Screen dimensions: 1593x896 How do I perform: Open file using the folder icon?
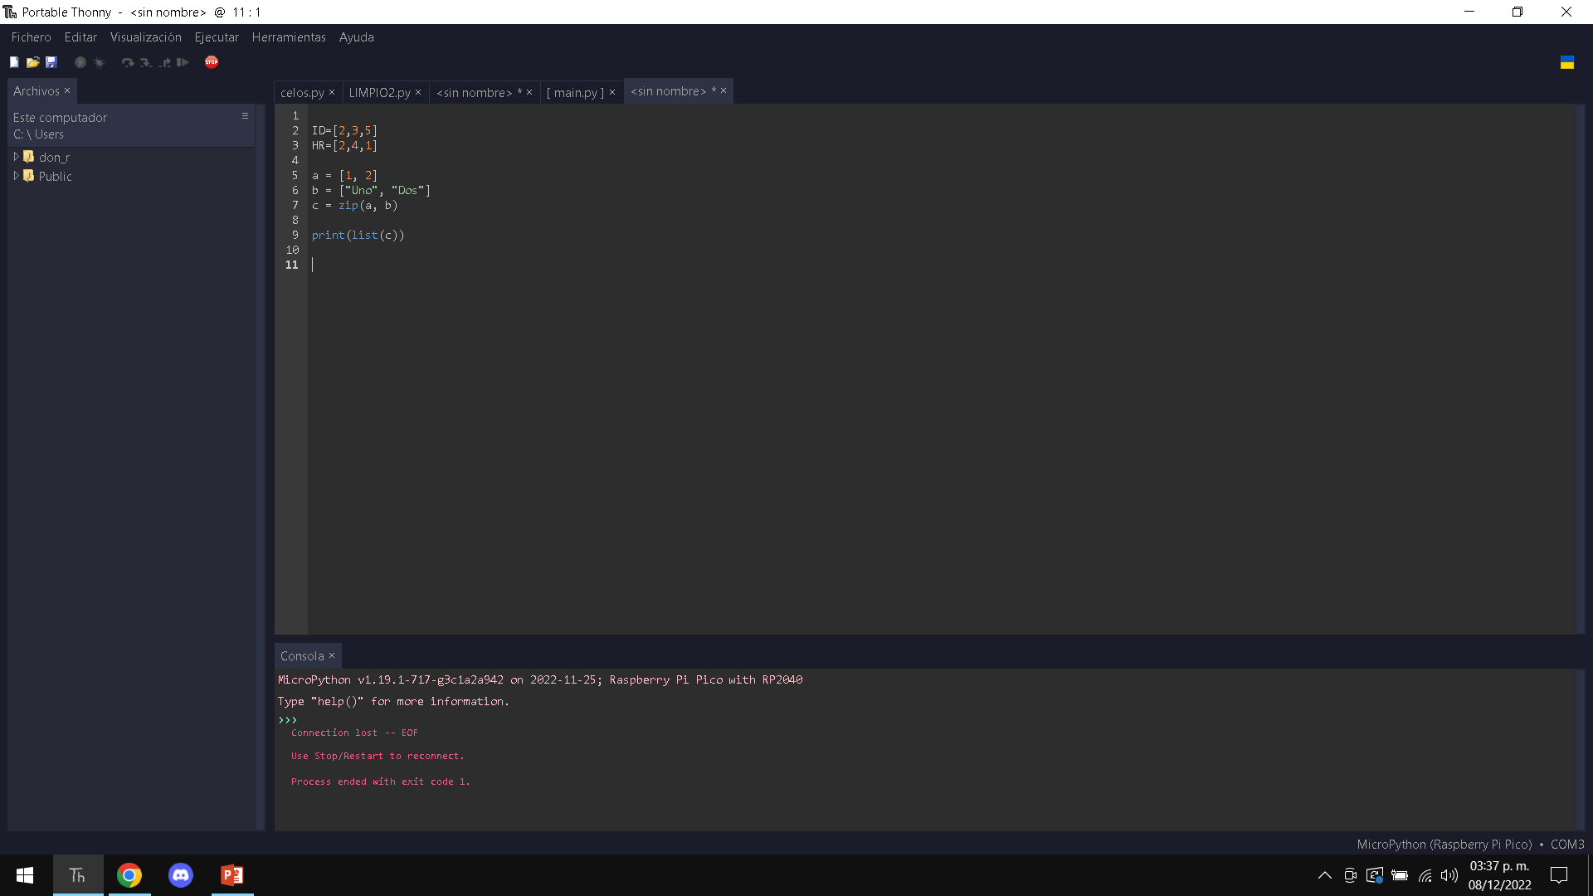pyautogui.click(x=33, y=62)
